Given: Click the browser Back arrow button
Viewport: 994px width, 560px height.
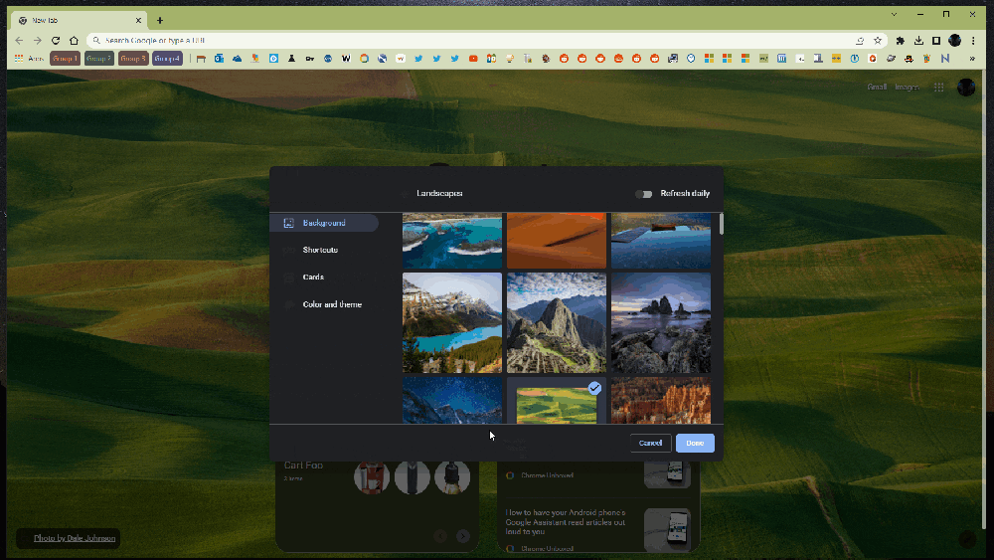Looking at the screenshot, I should tap(19, 41).
